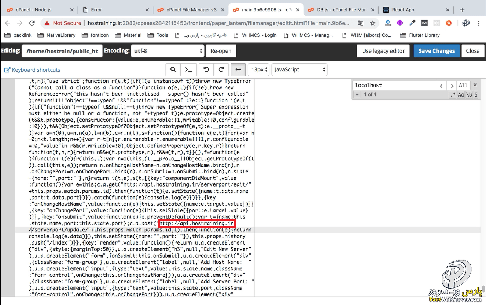Screen dimensions: 486x305
Task: Redo the edit with redo arrow
Action: 221,70
